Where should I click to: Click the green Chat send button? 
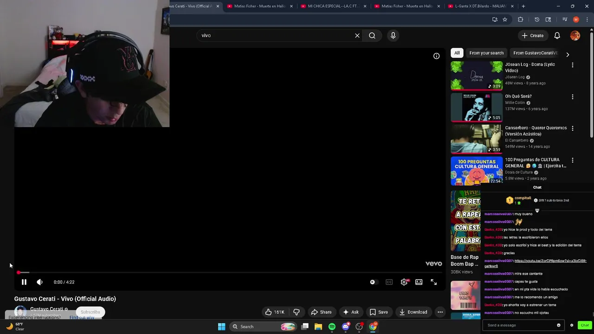585,325
